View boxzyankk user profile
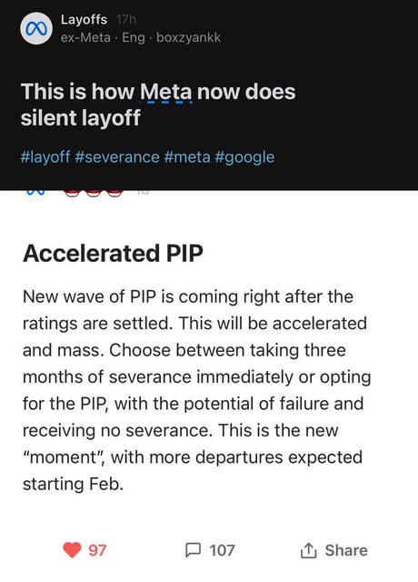 (x=188, y=37)
